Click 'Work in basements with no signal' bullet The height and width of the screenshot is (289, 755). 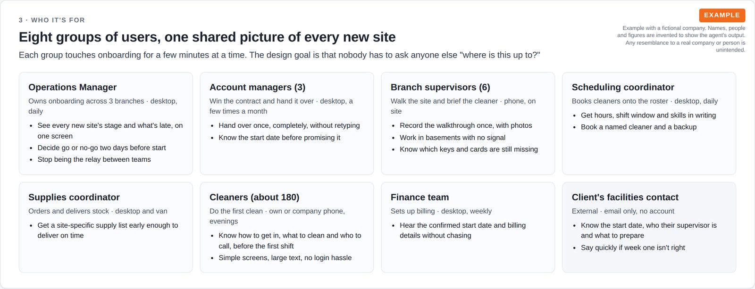coord(453,138)
